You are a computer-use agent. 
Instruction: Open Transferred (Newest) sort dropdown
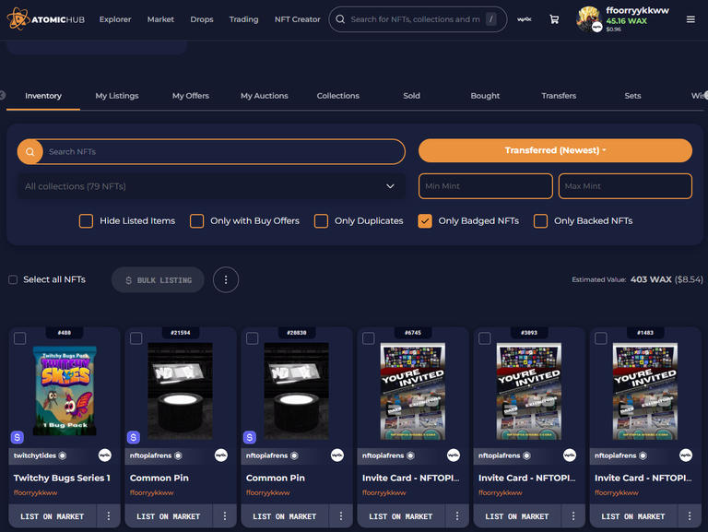(x=555, y=150)
